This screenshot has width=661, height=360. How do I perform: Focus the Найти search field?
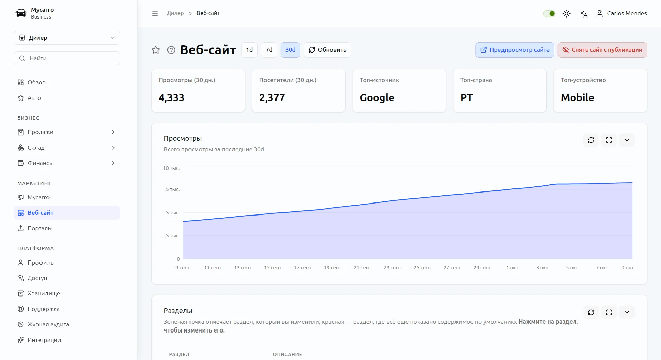(67, 58)
